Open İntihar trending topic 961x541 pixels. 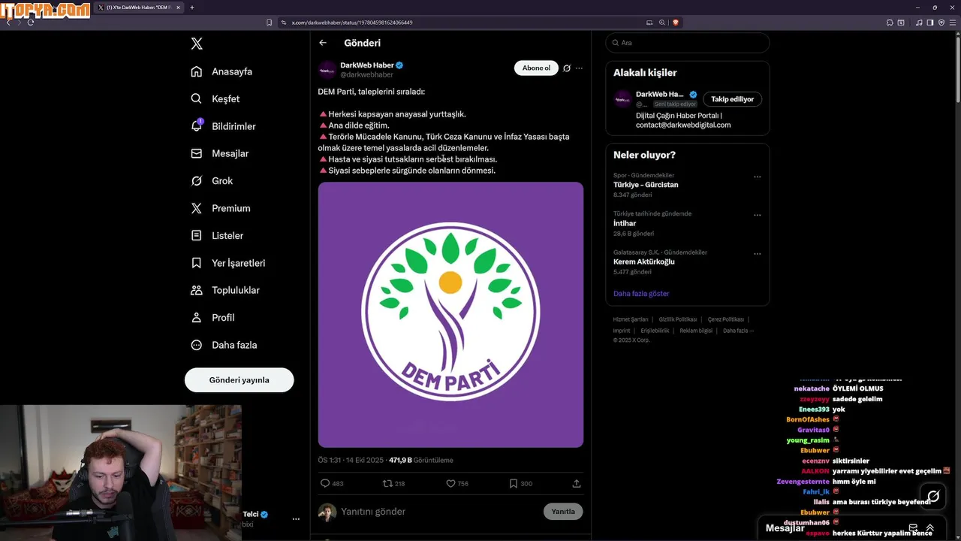click(x=625, y=223)
